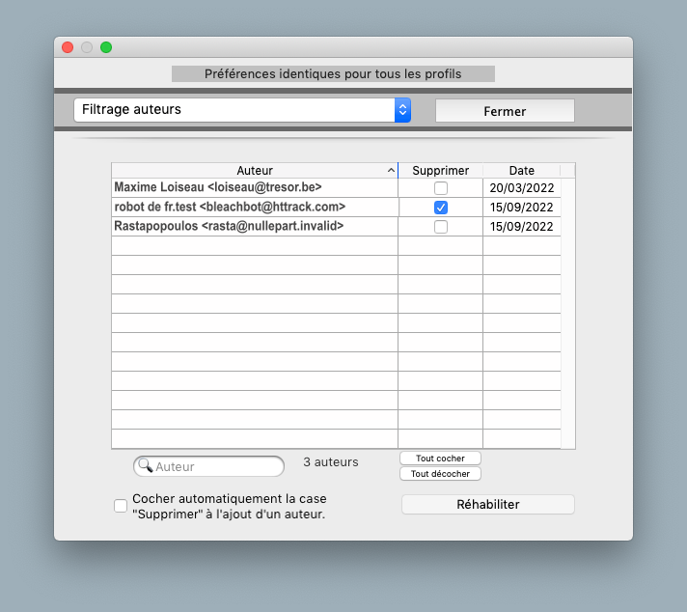Click Tout décocher button
This screenshot has width=687, height=612.
pos(440,474)
